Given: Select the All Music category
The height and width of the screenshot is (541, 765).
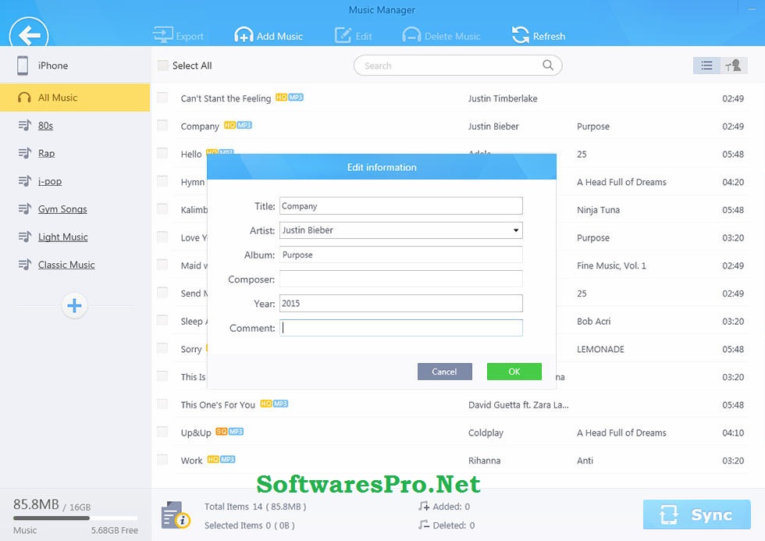Looking at the screenshot, I should pyautogui.click(x=58, y=98).
